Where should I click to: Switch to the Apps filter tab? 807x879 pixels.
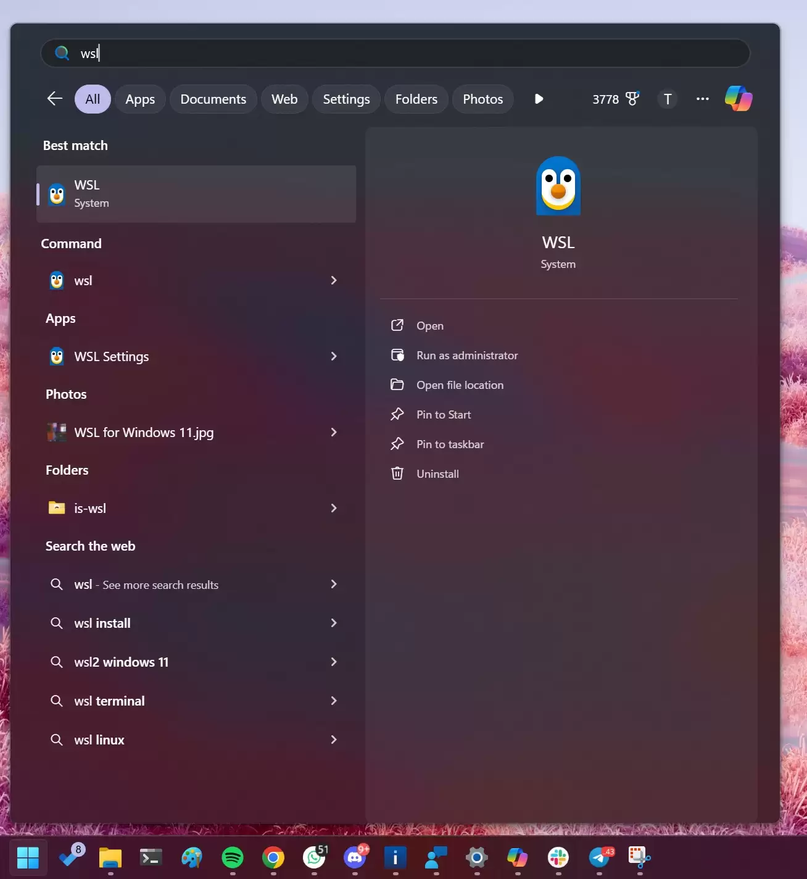coord(140,99)
